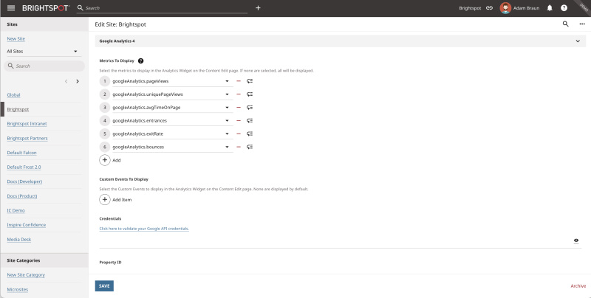Select the Brightspot site in sidebar
The height and width of the screenshot is (298, 591).
point(18,109)
